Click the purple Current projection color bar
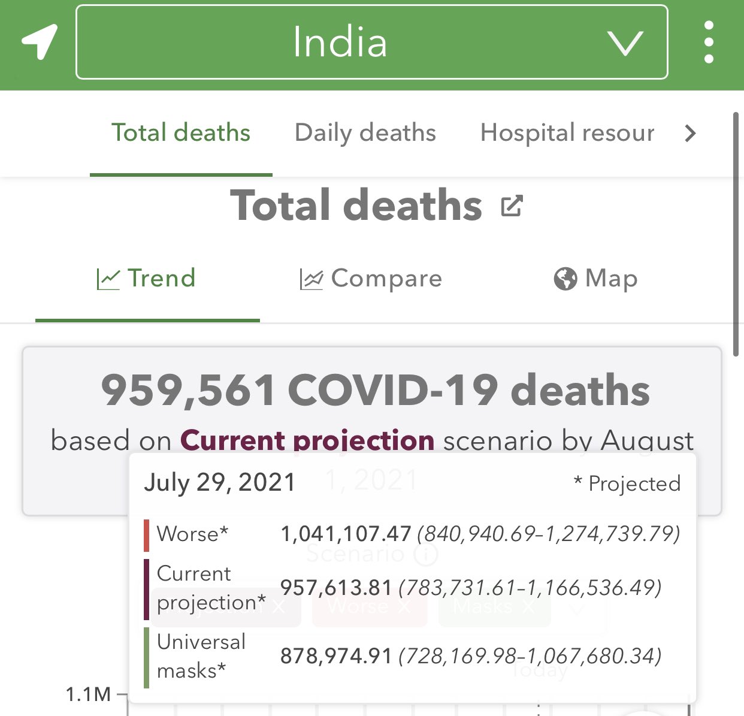Image resolution: width=744 pixels, height=716 pixels. 146,589
